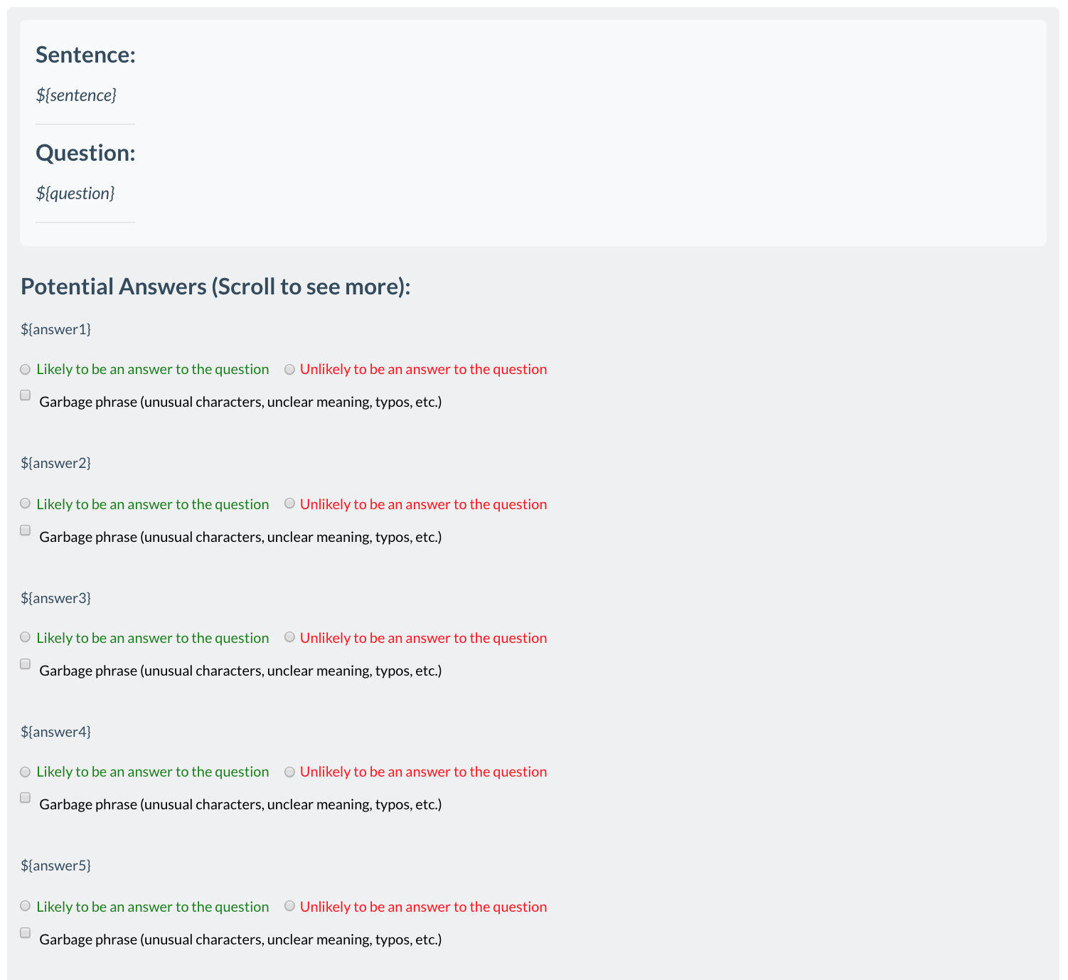Toggle Garbage phrase checkbox for answer5

[26, 933]
